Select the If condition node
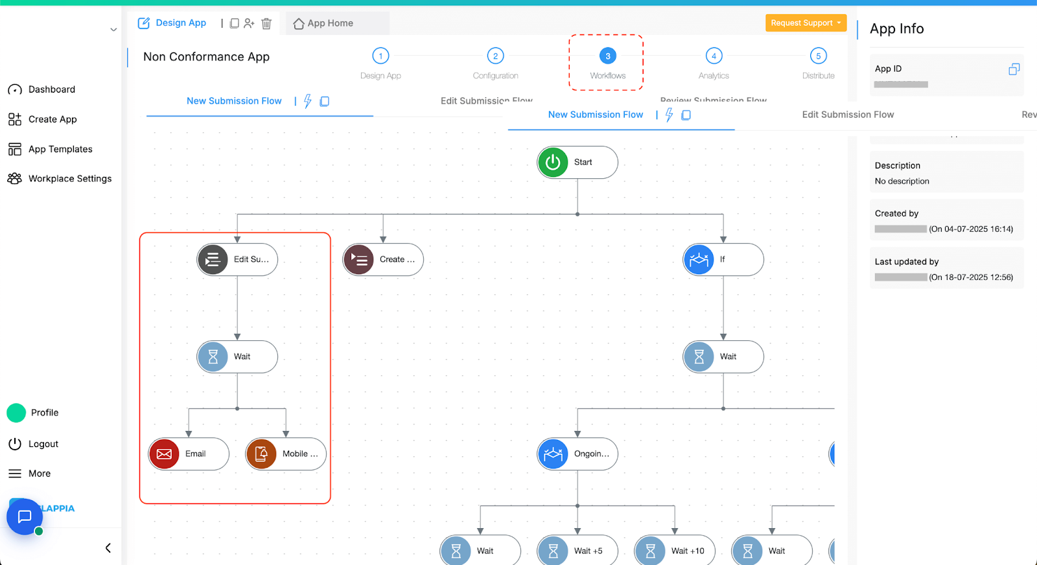Viewport: 1037px width, 565px height. click(x=723, y=260)
